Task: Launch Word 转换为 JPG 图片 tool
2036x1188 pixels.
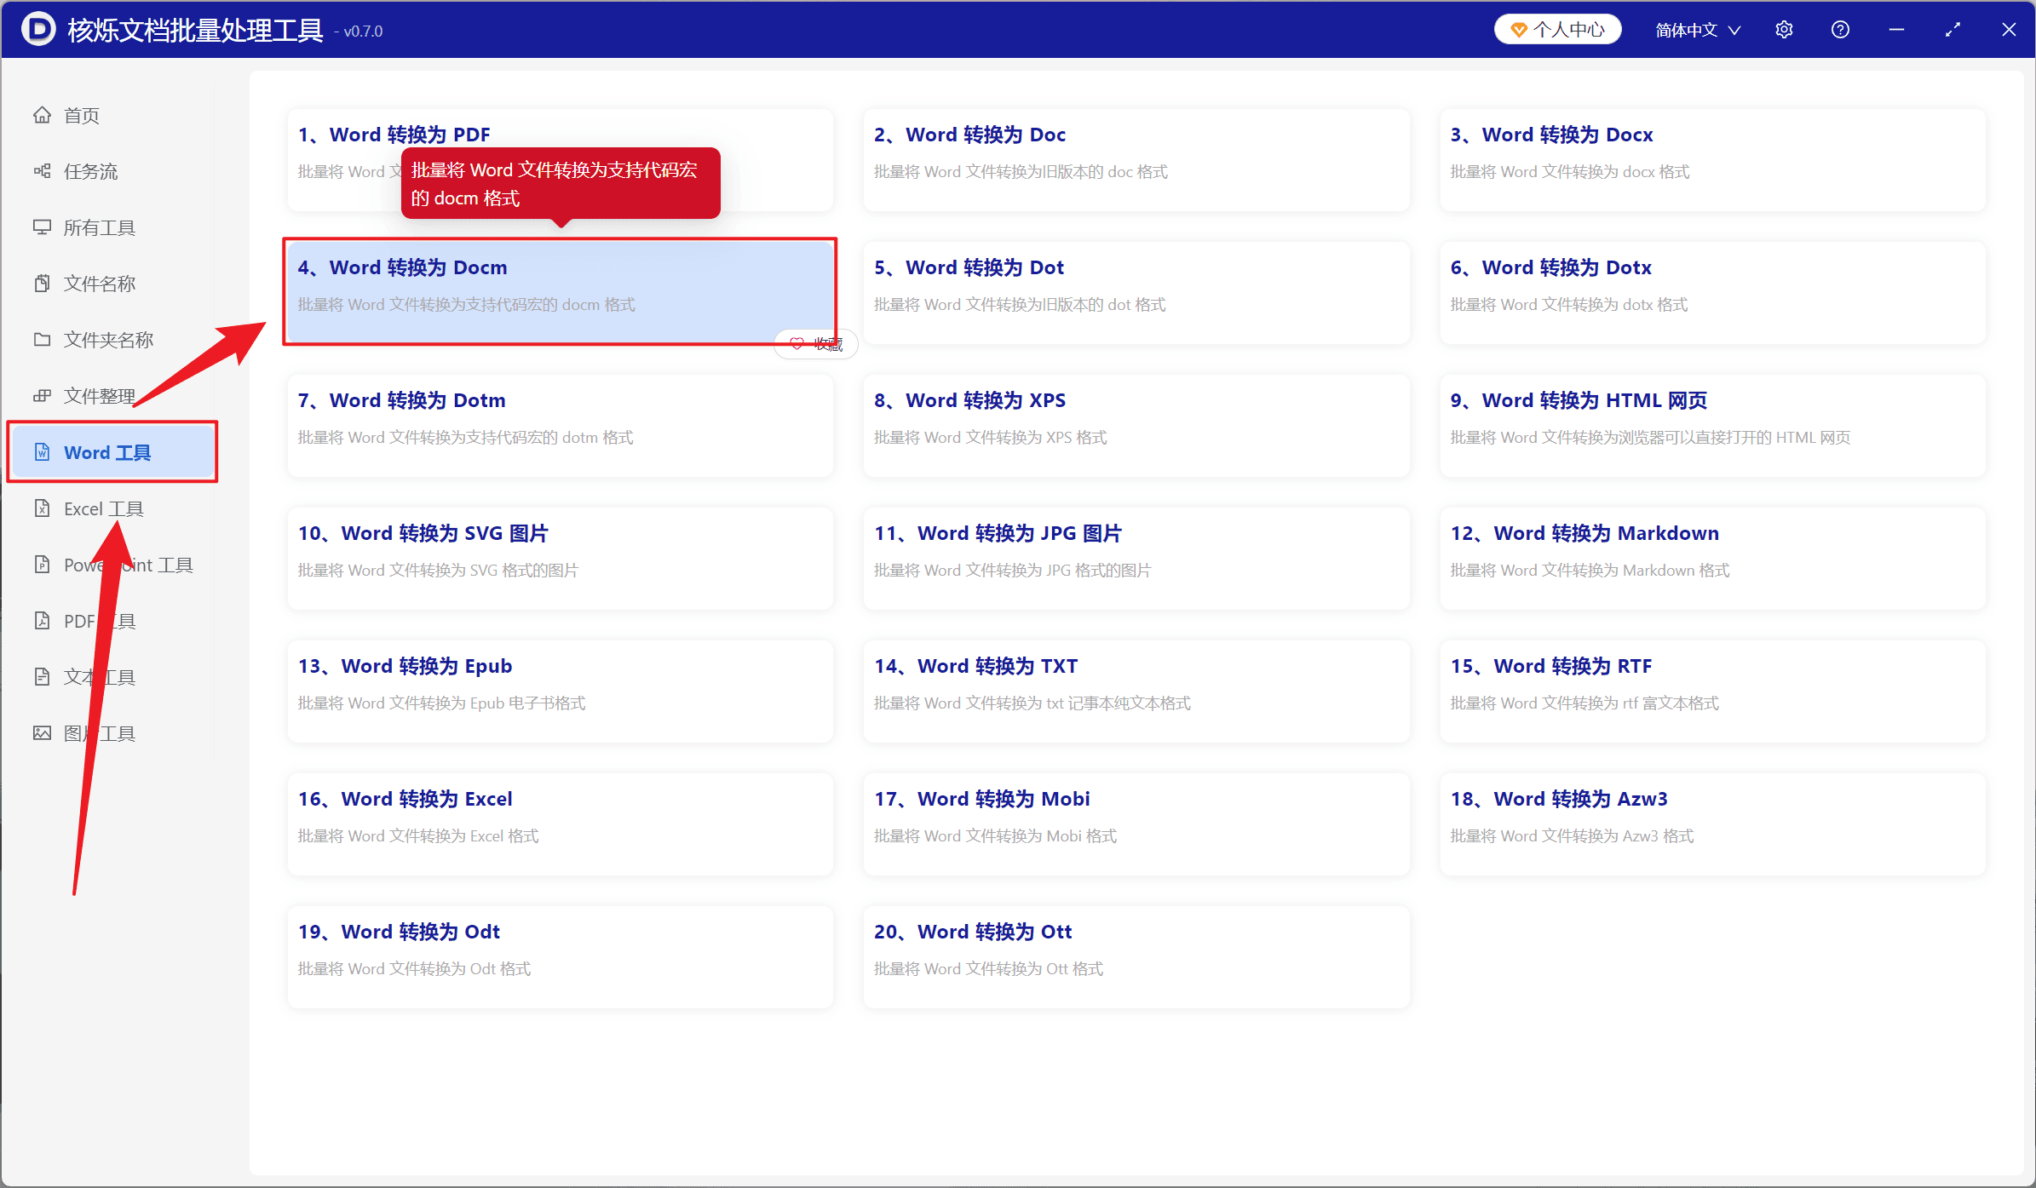Action: 1136,558
